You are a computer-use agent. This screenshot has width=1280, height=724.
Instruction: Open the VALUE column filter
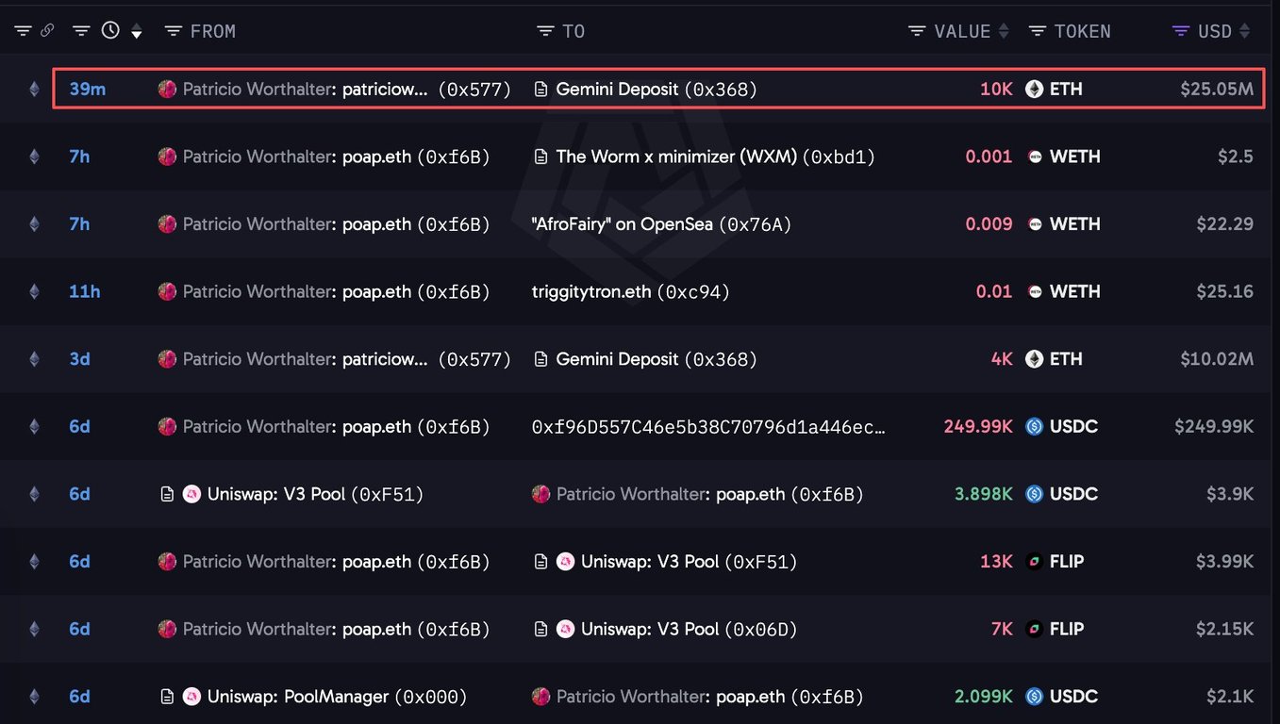917,31
